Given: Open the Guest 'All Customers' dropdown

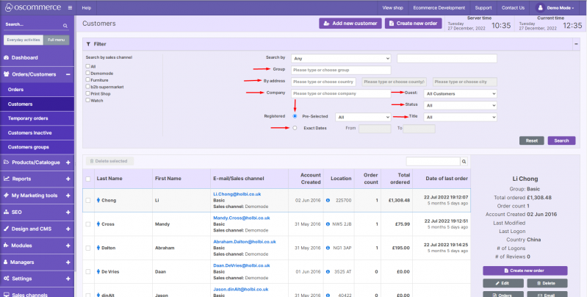Looking at the screenshot, I should coord(461,93).
